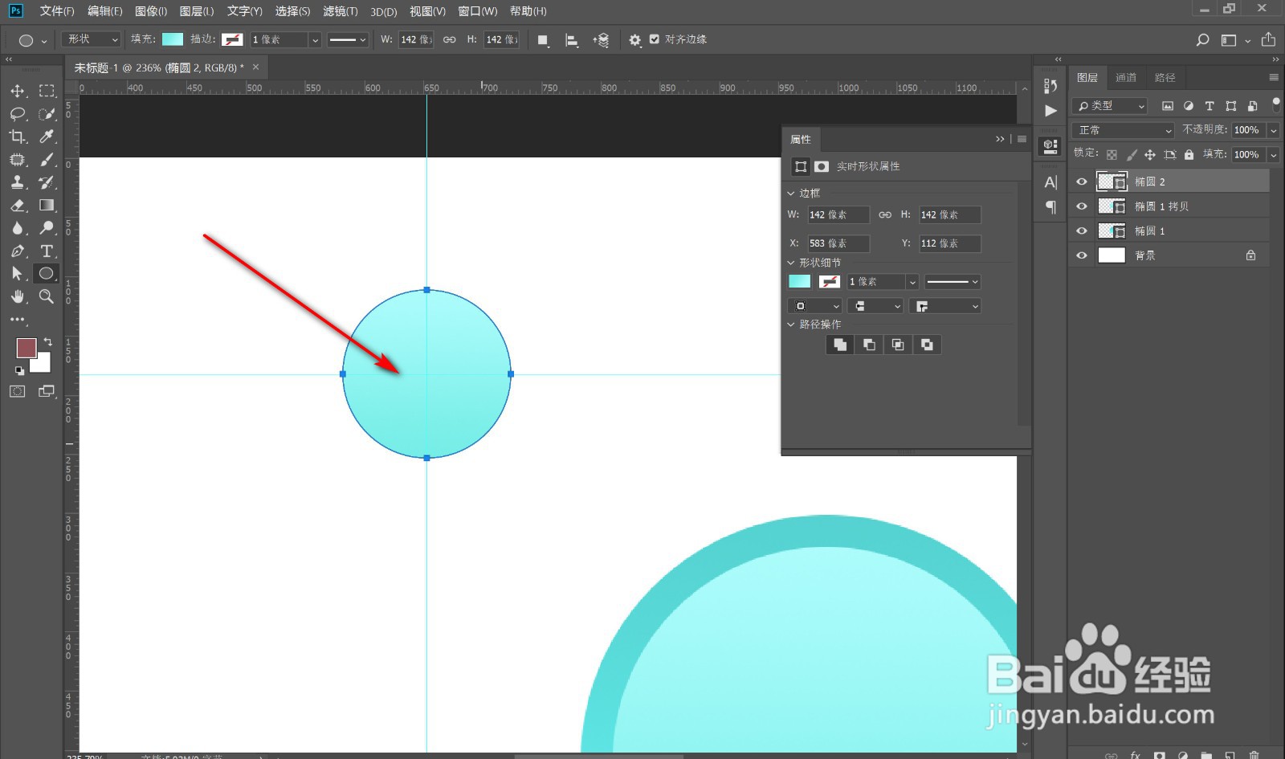1285x759 pixels.
Task: Open the path arrangement icon in options bar
Action: click(601, 40)
